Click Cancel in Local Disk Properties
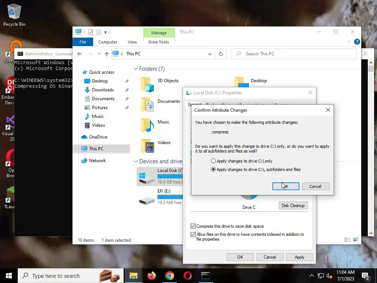377x283 pixels. point(270,257)
